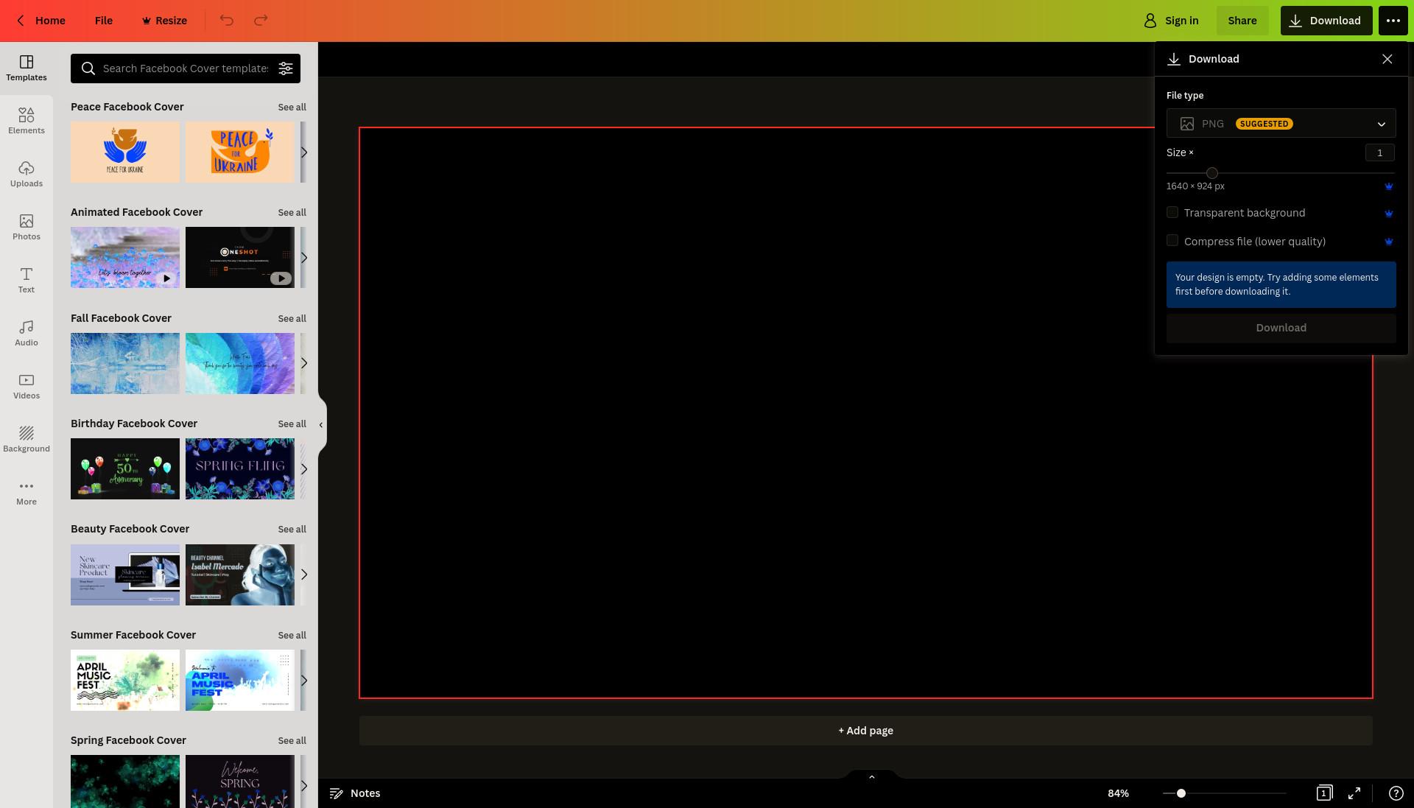See all Spring Facebook Cover templates

(x=292, y=741)
